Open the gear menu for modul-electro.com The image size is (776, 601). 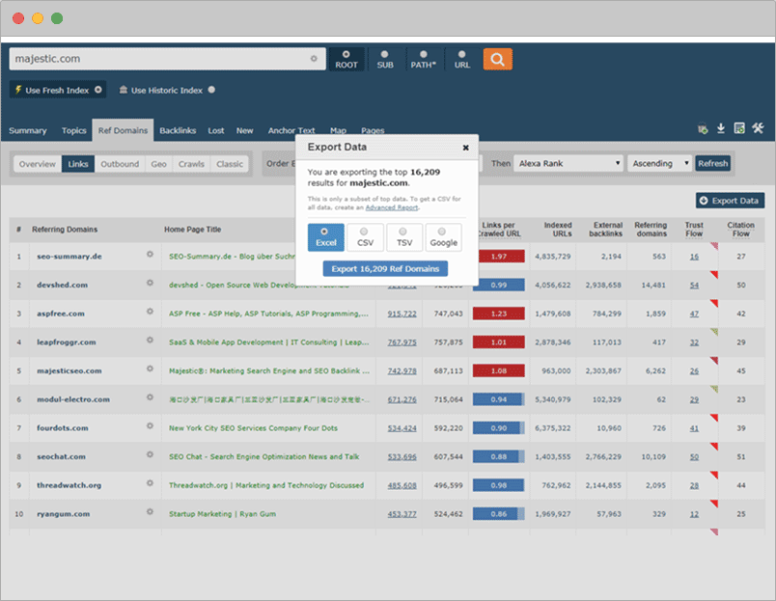point(150,397)
